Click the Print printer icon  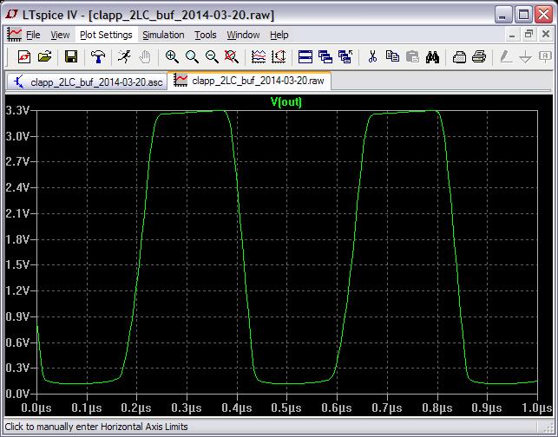tap(479, 57)
